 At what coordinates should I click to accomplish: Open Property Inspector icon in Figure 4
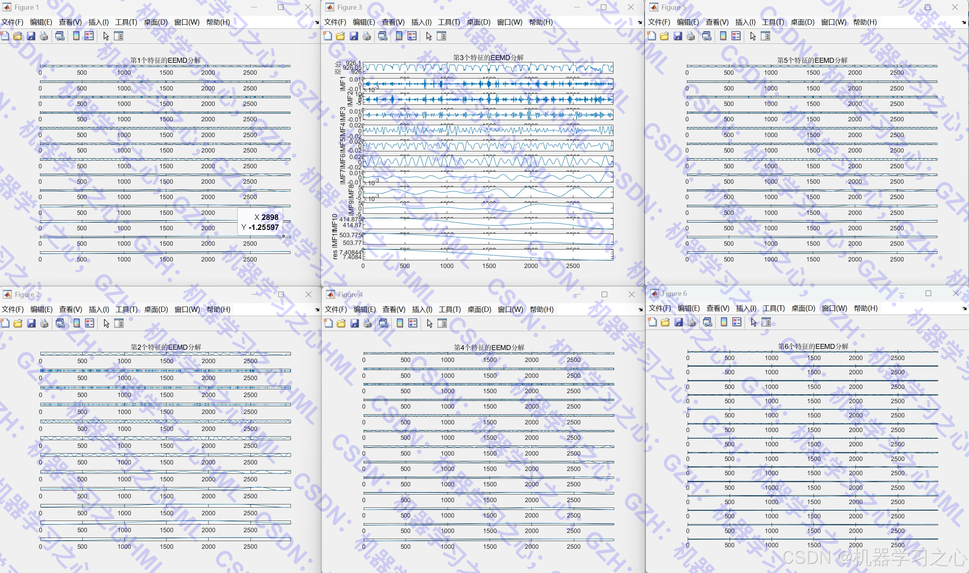(x=442, y=323)
